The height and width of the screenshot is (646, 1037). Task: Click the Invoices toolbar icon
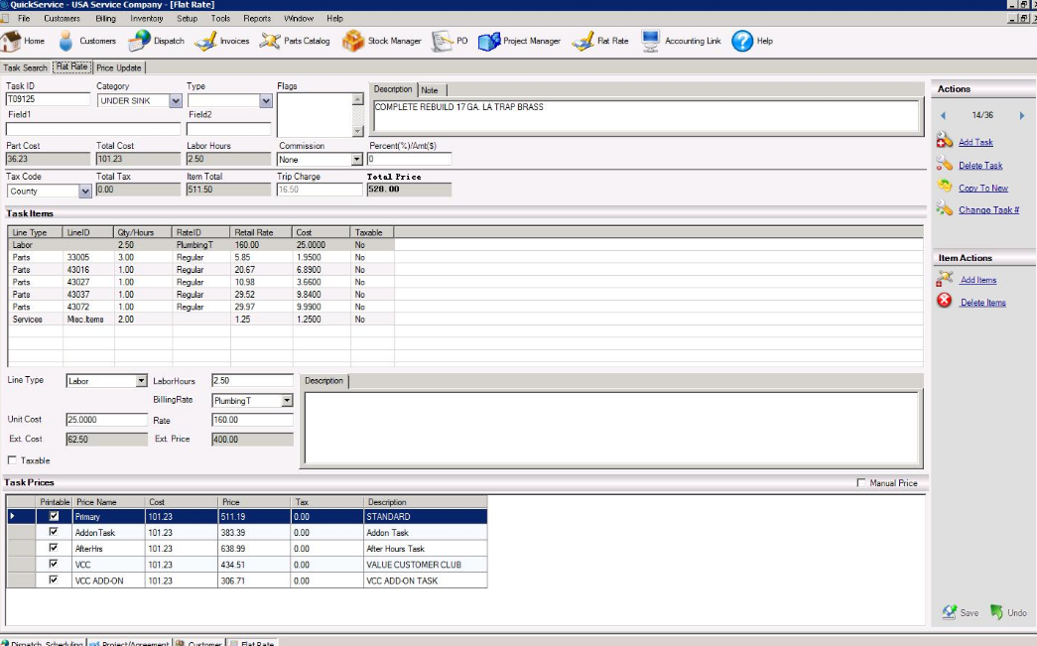(205, 41)
